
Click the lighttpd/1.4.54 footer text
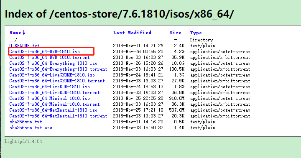tap(23, 142)
